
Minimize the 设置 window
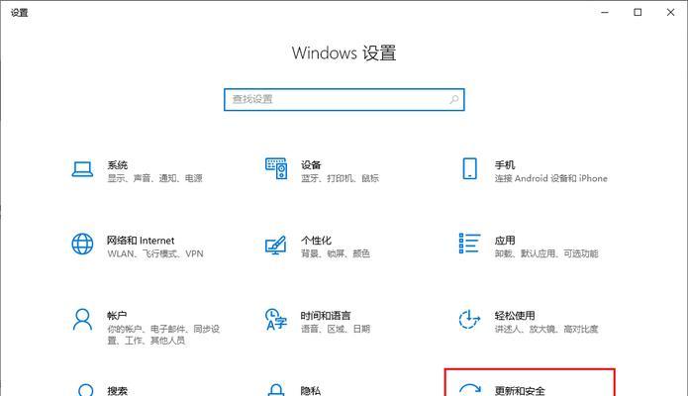point(605,12)
